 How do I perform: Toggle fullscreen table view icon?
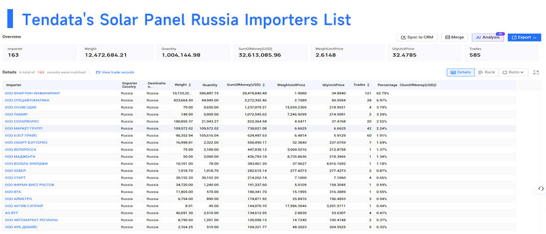tap(536, 72)
